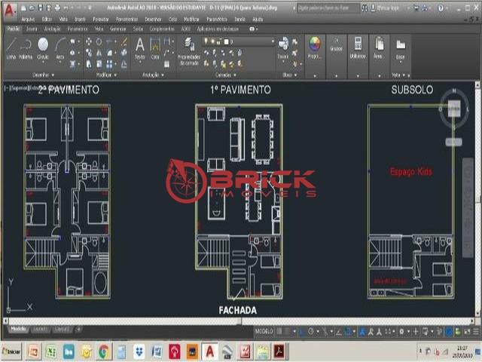Select the Arco tool

[x=60, y=48]
